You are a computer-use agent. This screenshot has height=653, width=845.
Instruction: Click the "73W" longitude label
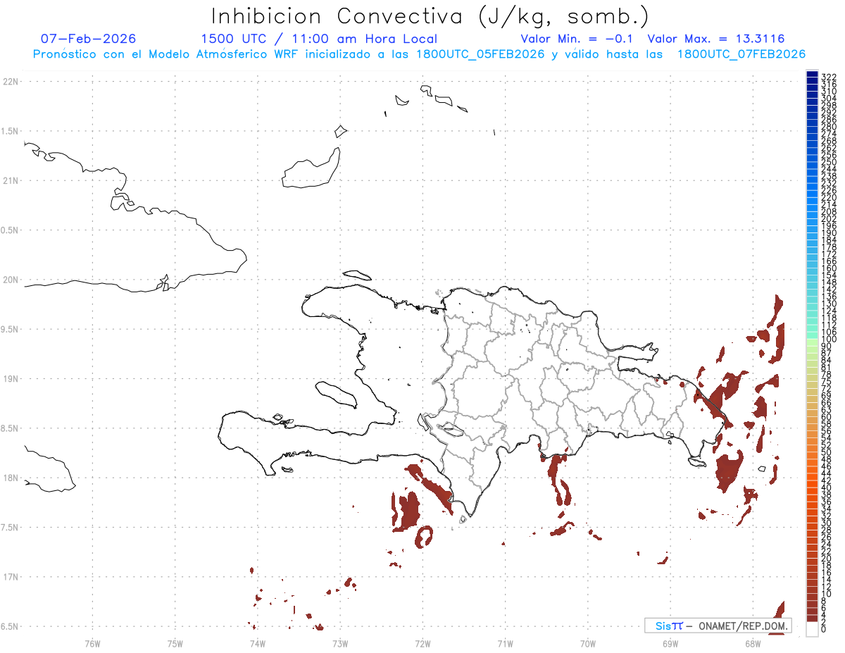340,643
